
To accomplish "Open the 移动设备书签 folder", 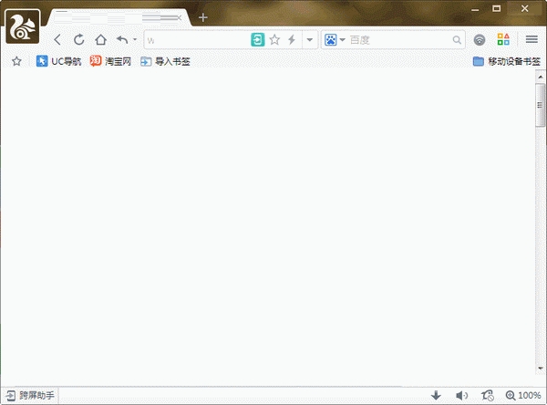I will [507, 61].
